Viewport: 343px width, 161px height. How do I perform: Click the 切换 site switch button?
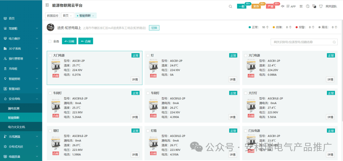pos(154,28)
